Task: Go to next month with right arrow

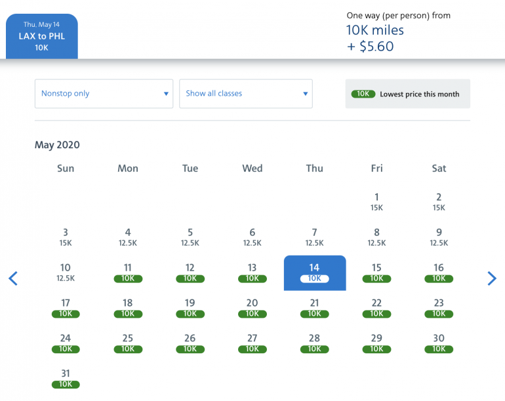Action: tap(492, 278)
